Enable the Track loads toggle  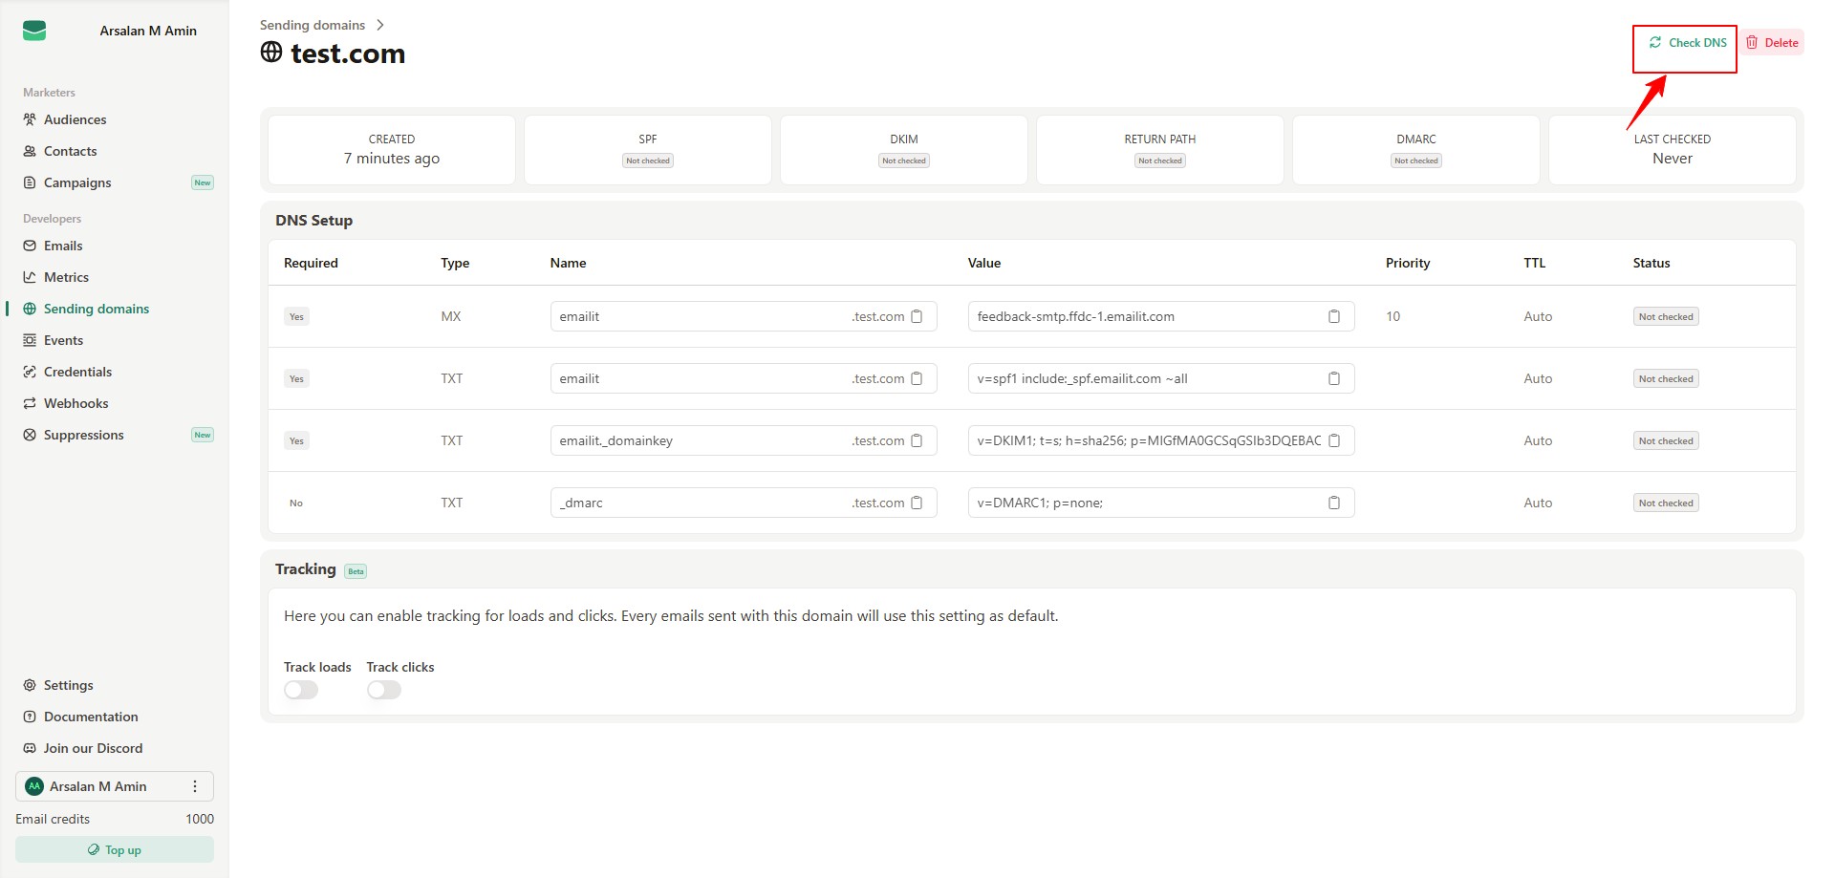(x=301, y=690)
